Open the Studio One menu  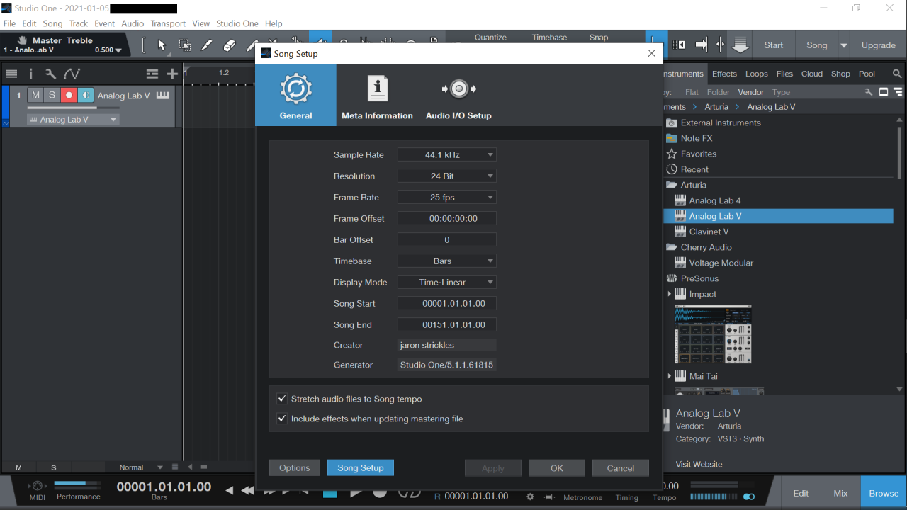[x=237, y=23]
